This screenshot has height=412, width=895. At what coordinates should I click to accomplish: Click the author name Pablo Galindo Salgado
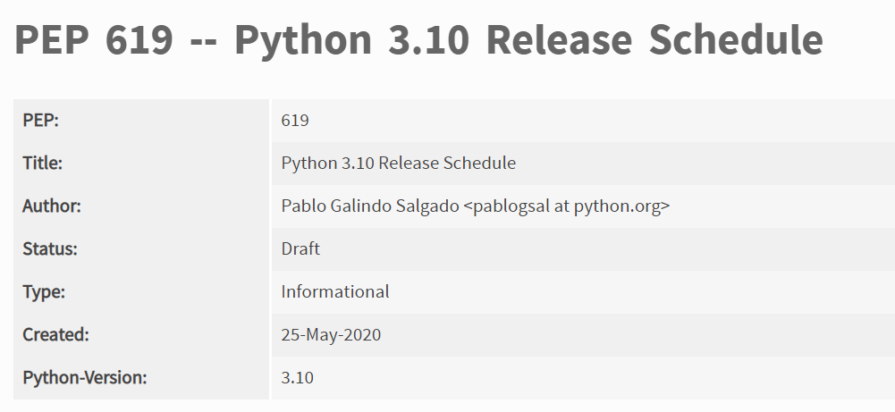[x=370, y=206]
